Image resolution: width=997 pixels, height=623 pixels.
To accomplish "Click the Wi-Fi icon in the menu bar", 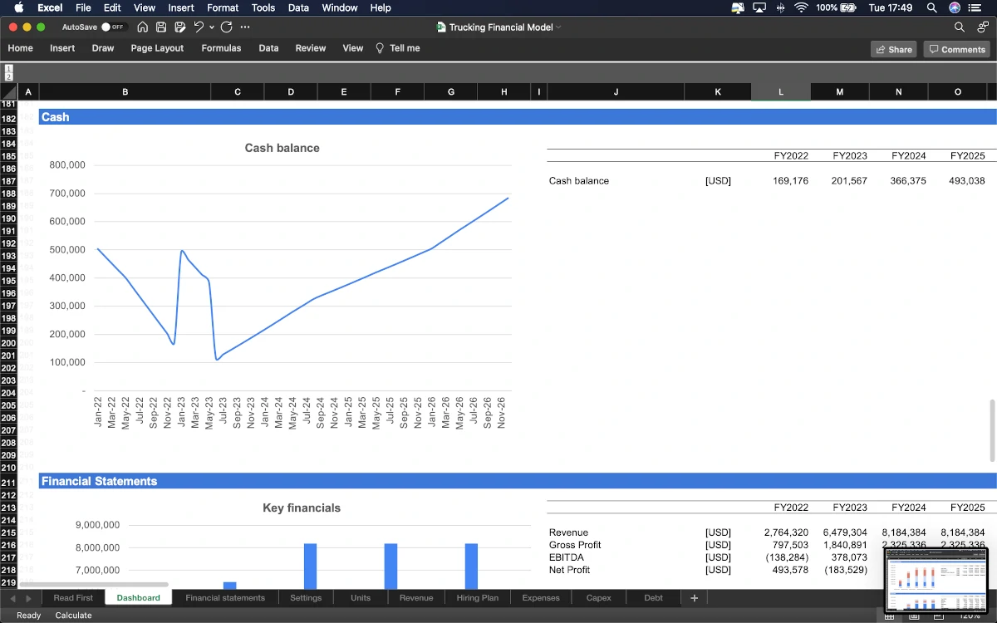I will (x=801, y=7).
